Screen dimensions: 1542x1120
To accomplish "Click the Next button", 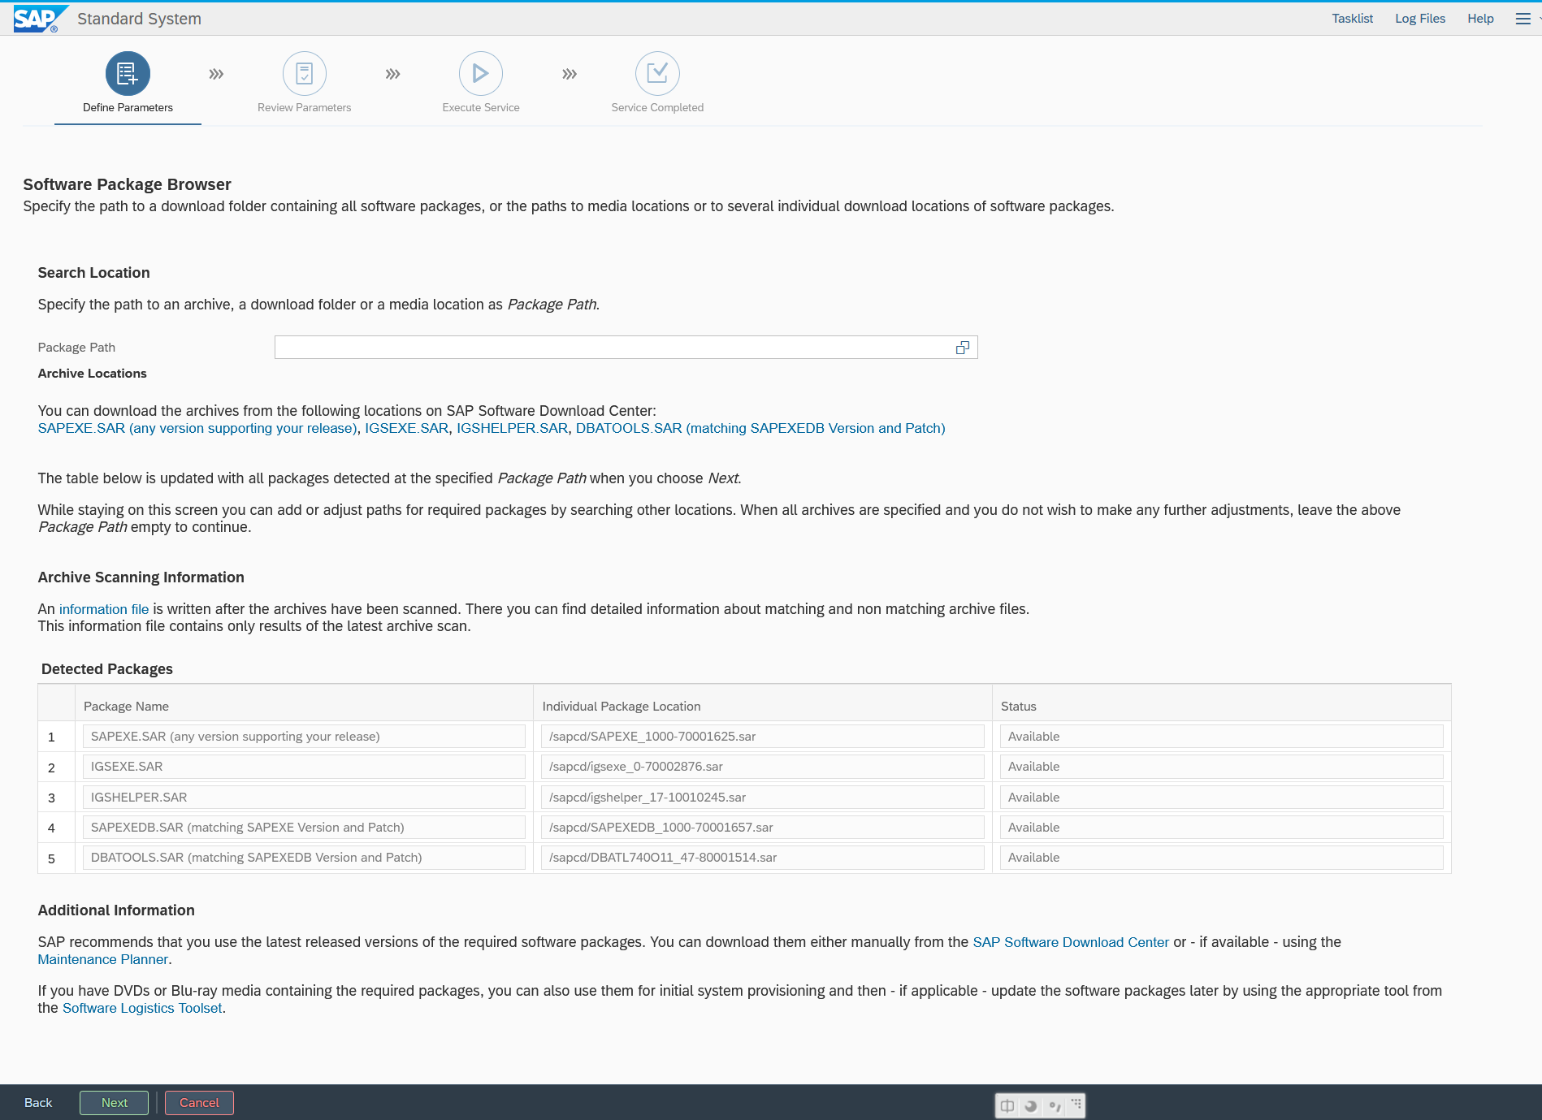I will click(x=114, y=1103).
